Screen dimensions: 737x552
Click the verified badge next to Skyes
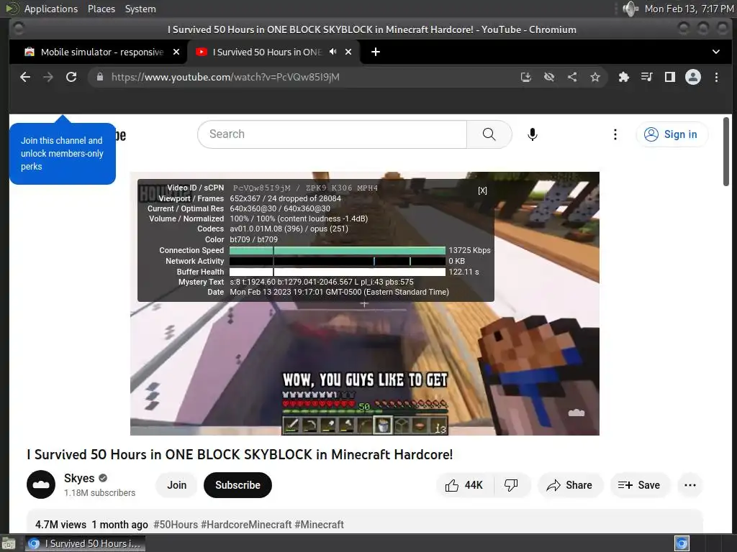[x=103, y=478]
